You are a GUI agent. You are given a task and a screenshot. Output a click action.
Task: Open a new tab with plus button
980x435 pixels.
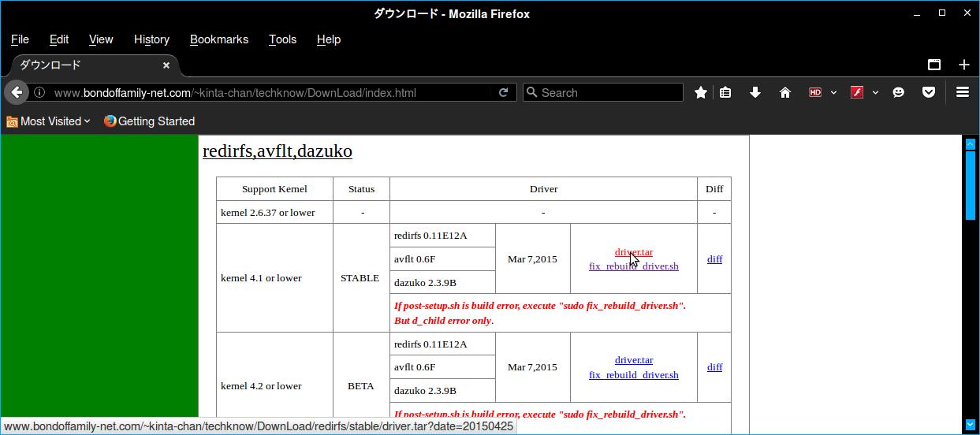(x=963, y=65)
